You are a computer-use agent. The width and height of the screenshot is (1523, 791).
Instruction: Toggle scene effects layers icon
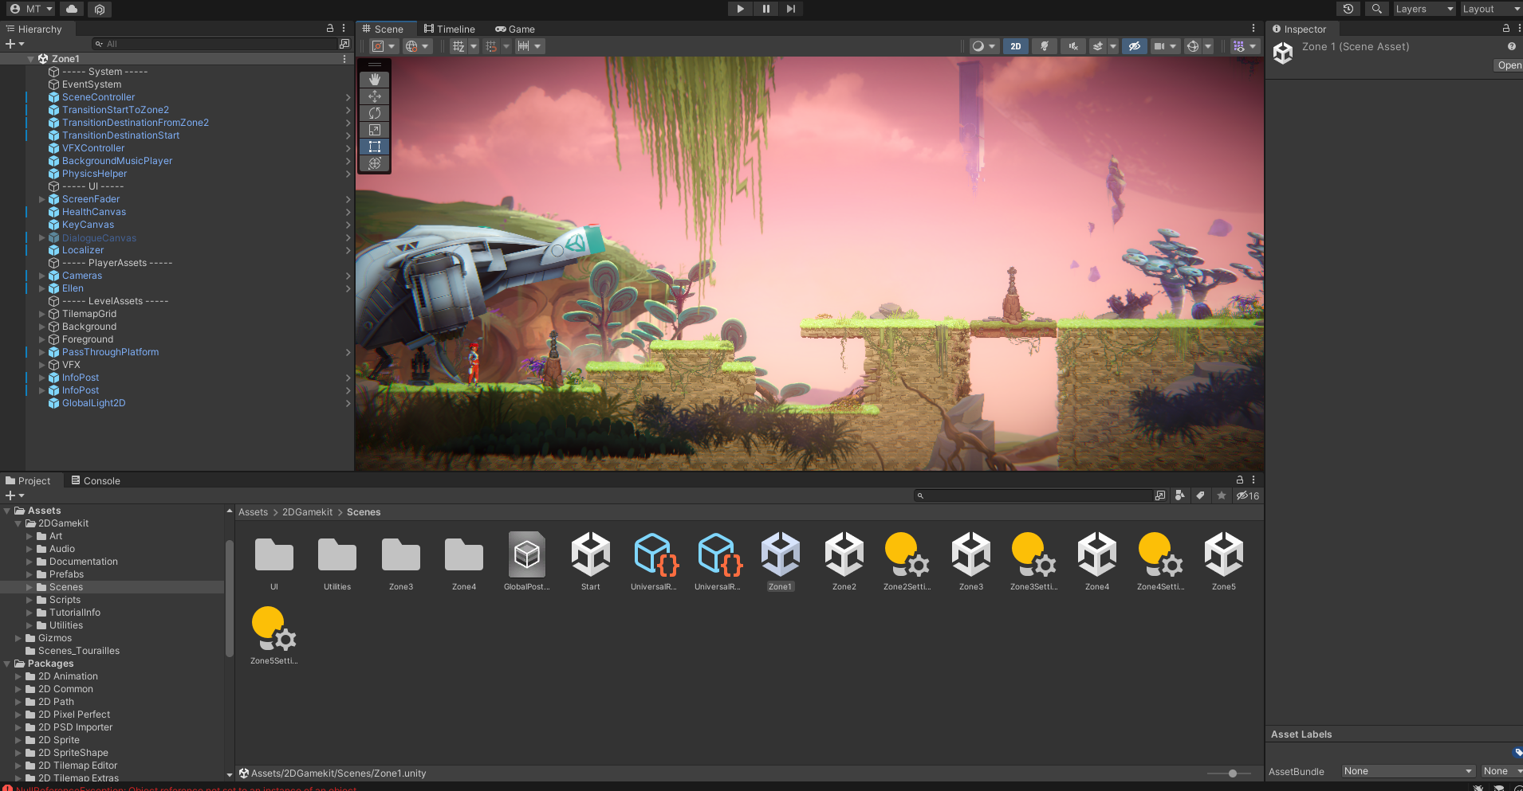[x=1098, y=46]
